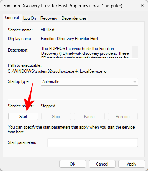Viewport: 148px width, 171px height.
Task: Click inside the Description text box
Action: (x=86, y=52)
